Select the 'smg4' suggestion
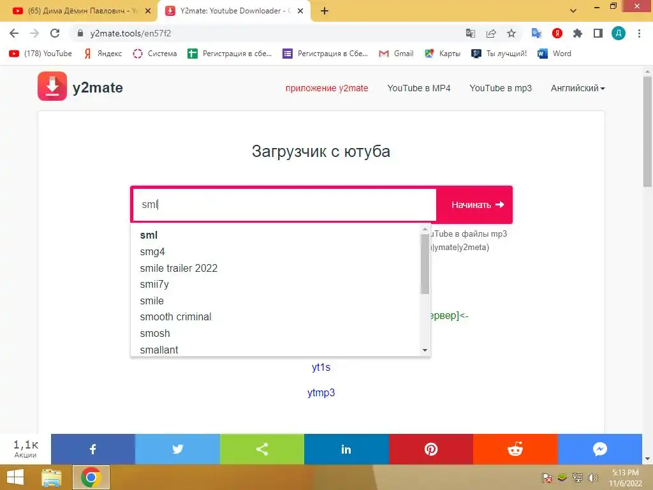 coord(275,251)
